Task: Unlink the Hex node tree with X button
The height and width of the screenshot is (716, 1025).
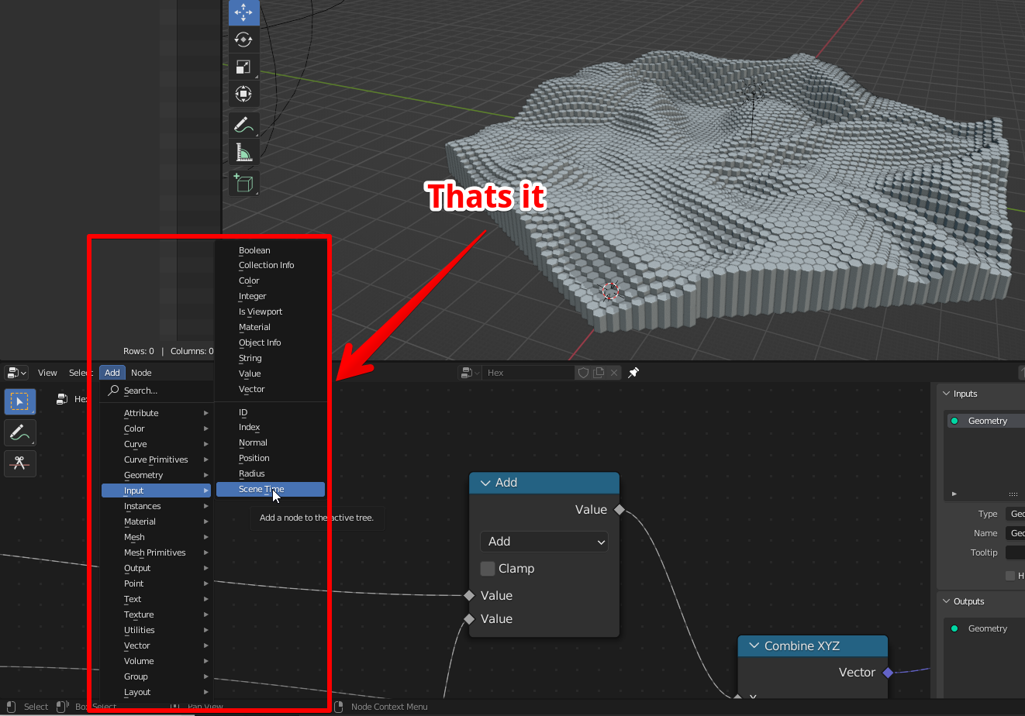Action: pos(614,373)
